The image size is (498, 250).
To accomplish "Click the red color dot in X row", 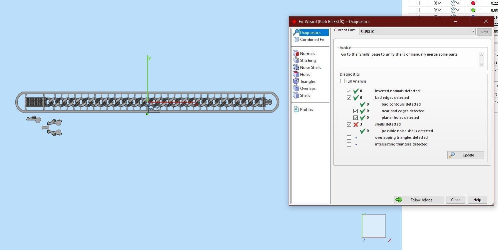I will click(473, 3).
